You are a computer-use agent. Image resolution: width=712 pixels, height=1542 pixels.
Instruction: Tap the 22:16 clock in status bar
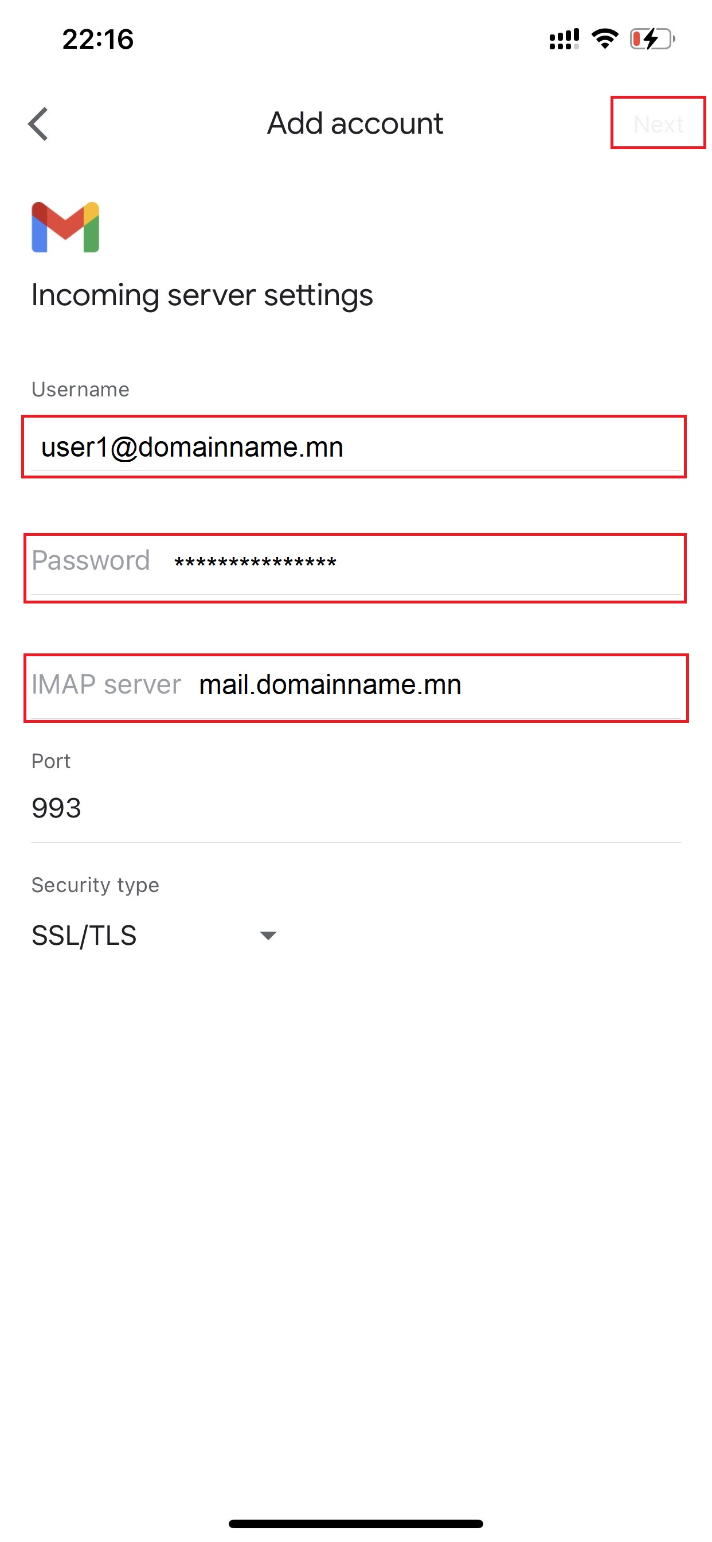point(97,40)
